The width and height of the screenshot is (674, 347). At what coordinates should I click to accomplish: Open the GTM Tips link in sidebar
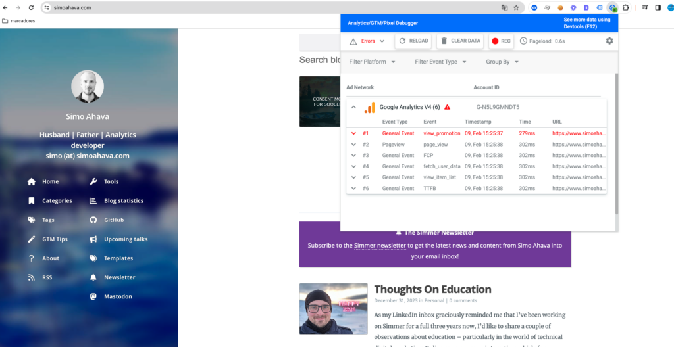[55, 239]
